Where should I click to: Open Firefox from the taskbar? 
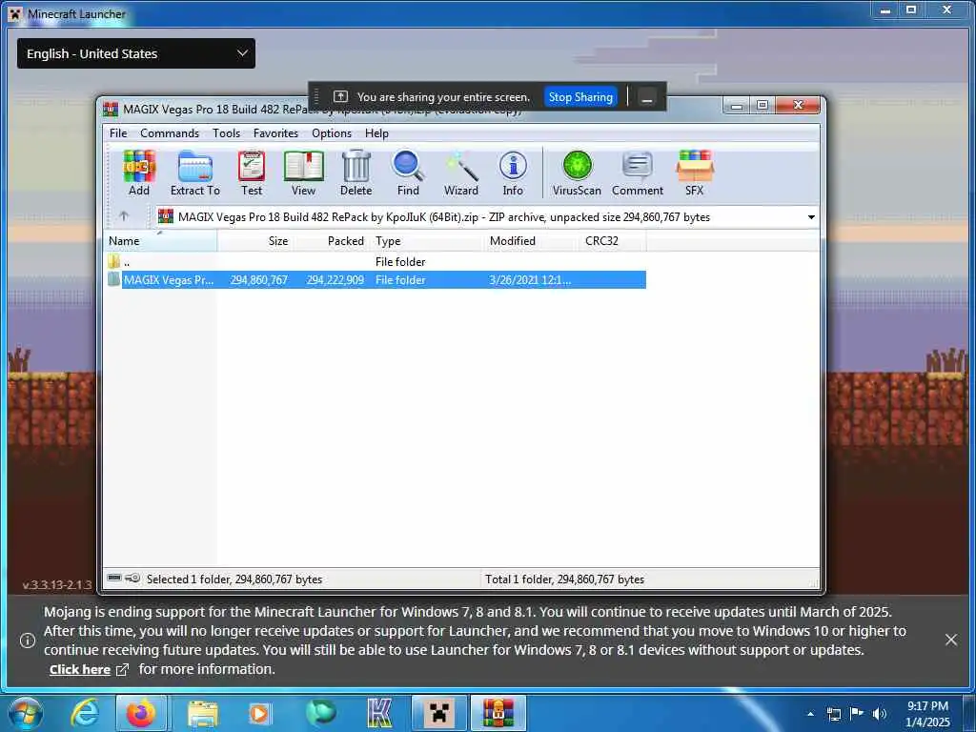(141, 713)
